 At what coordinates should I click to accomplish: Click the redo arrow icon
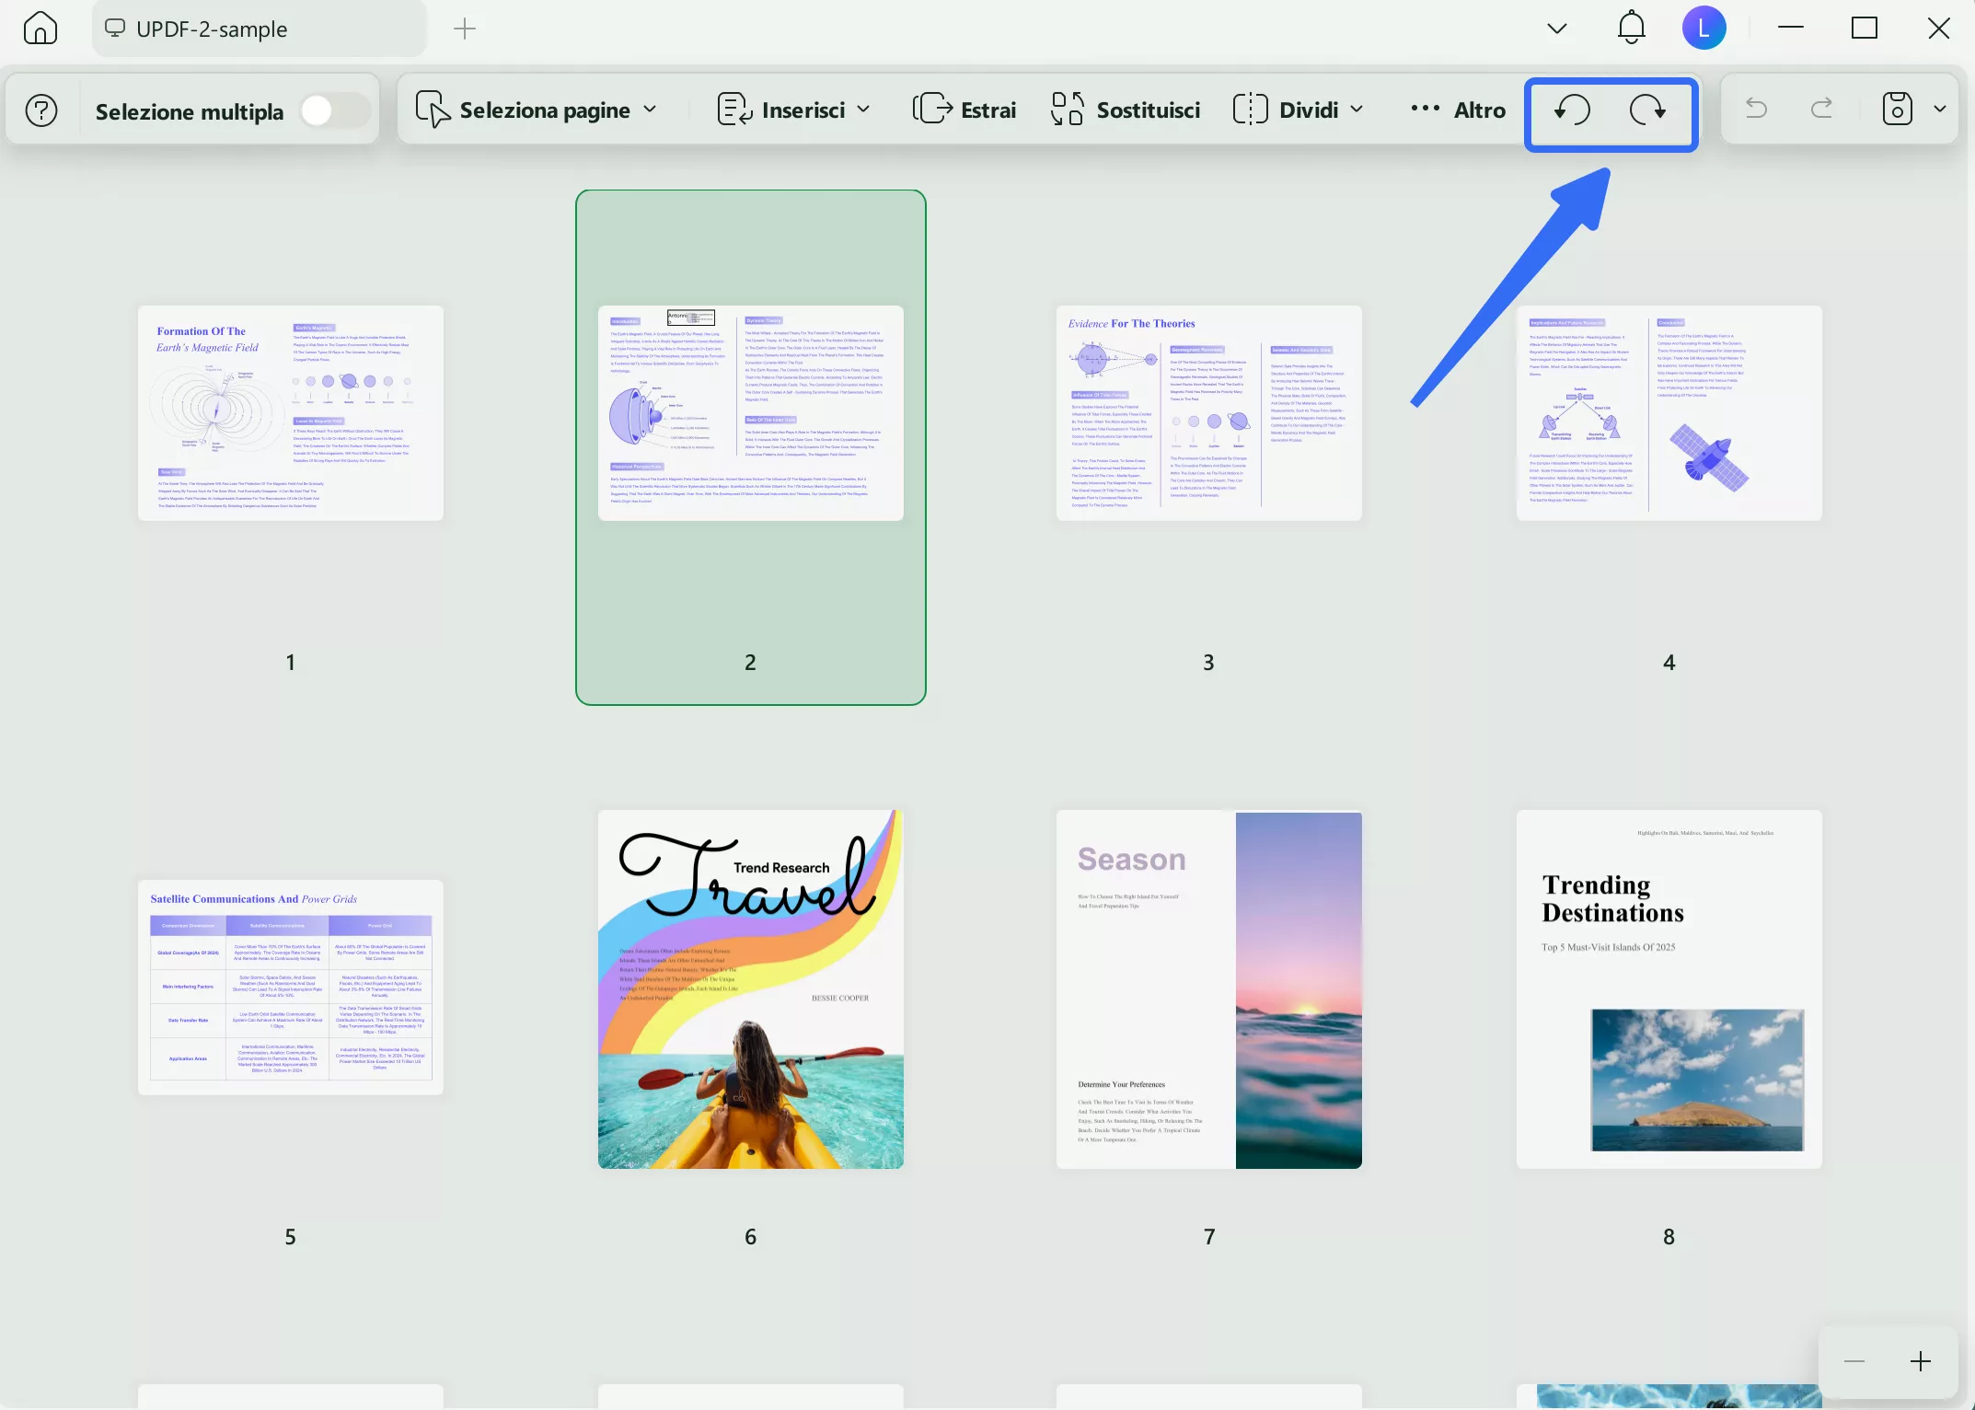(1820, 109)
